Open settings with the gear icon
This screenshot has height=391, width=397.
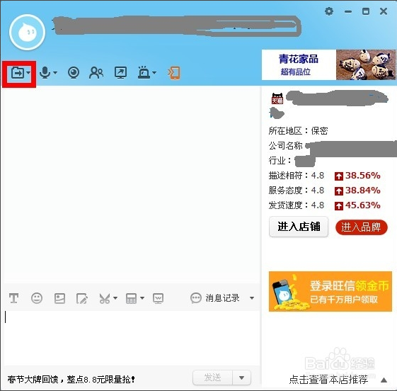[329, 11]
